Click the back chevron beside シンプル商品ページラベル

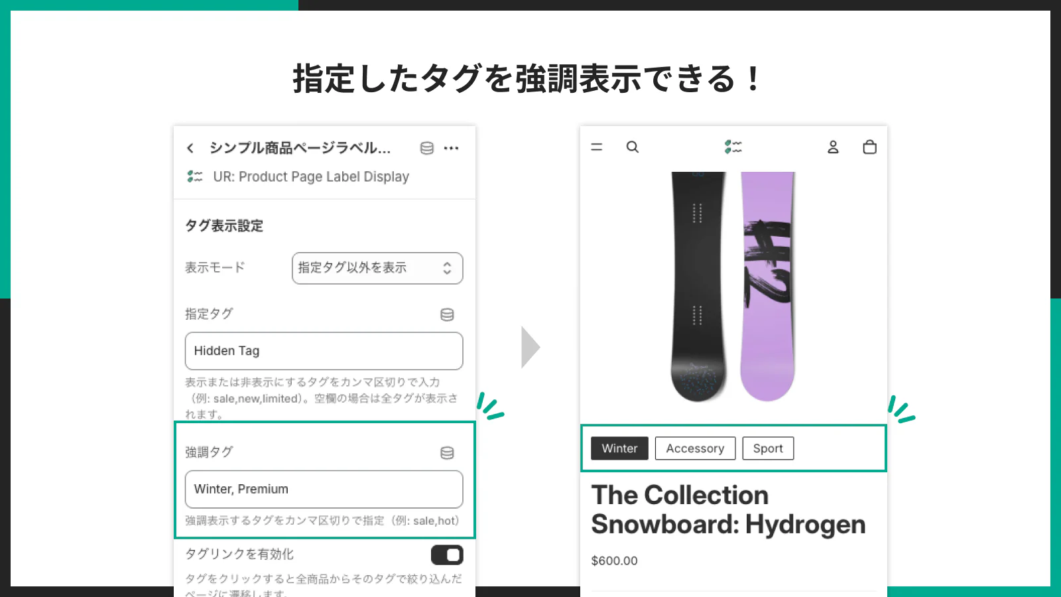(x=189, y=148)
